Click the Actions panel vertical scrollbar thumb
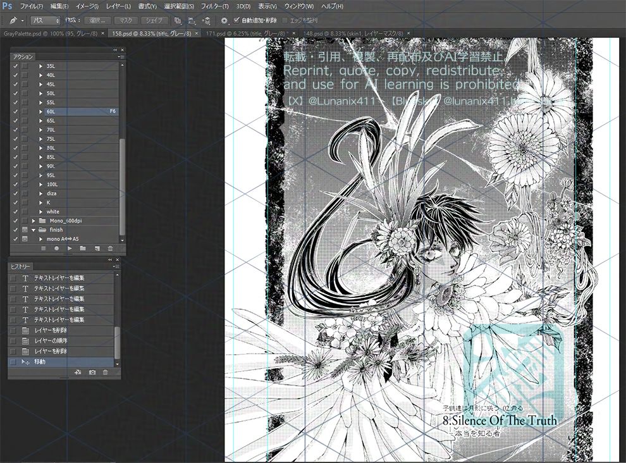 pyautogui.click(x=122, y=187)
